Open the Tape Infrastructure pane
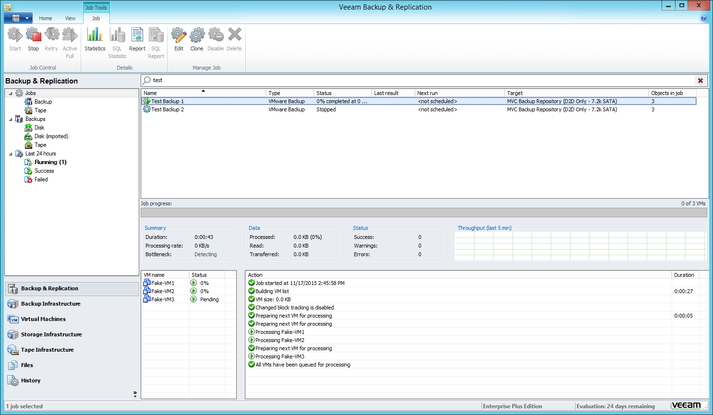The height and width of the screenshot is (415, 713). tap(72, 350)
